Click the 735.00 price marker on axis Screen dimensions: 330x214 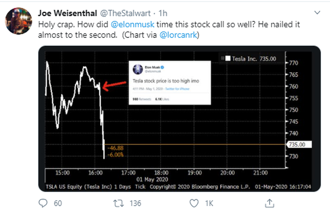(297, 145)
